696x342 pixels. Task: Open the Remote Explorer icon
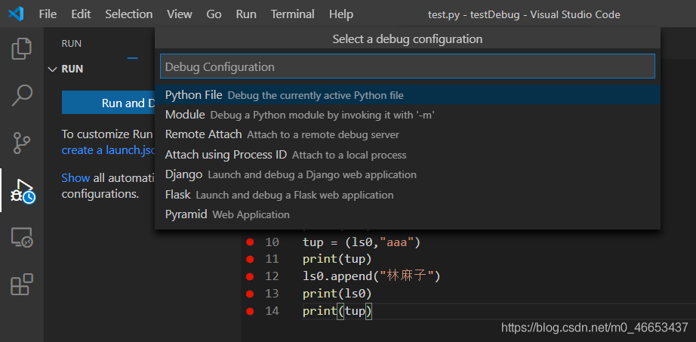[22, 239]
